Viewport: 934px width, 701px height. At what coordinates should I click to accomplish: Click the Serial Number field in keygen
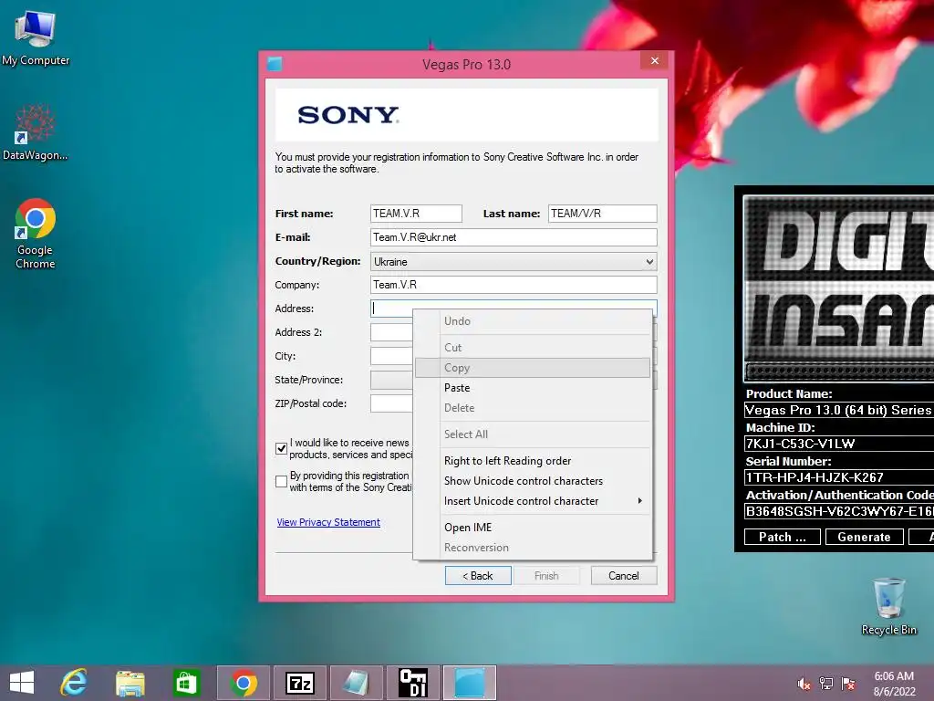pos(839,477)
